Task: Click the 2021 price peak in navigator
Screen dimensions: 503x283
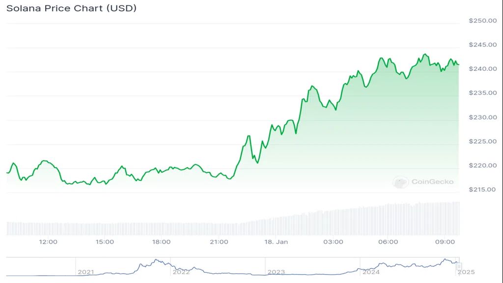Action: (x=156, y=260)
